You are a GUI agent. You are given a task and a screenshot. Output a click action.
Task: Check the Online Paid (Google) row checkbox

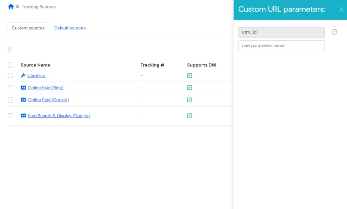11,100
